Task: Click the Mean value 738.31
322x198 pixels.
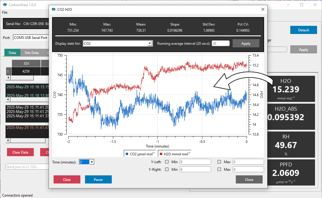Action: (141, 30)
